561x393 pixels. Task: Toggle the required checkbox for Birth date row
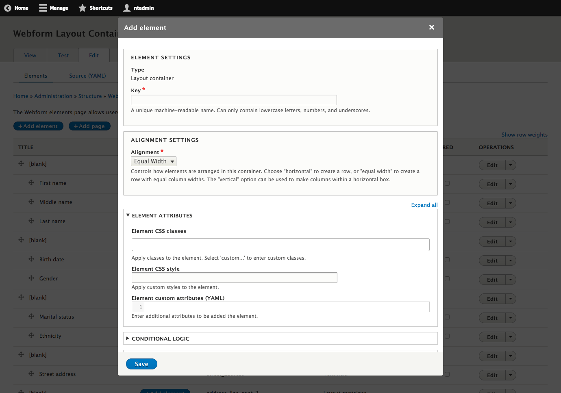pos(447,260)
